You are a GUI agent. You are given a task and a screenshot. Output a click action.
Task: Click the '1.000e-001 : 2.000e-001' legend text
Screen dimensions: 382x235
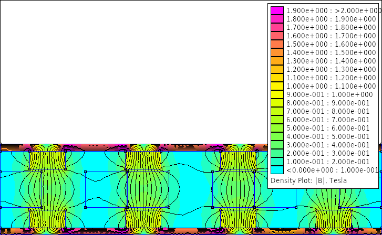point(328,162)
